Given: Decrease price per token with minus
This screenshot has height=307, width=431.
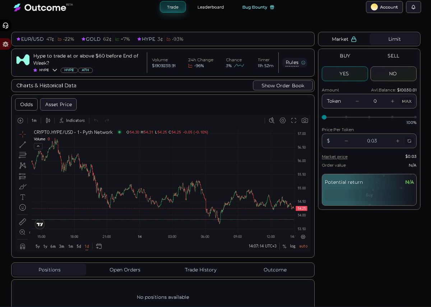Looking at the screenshot, I should [346, 141].
